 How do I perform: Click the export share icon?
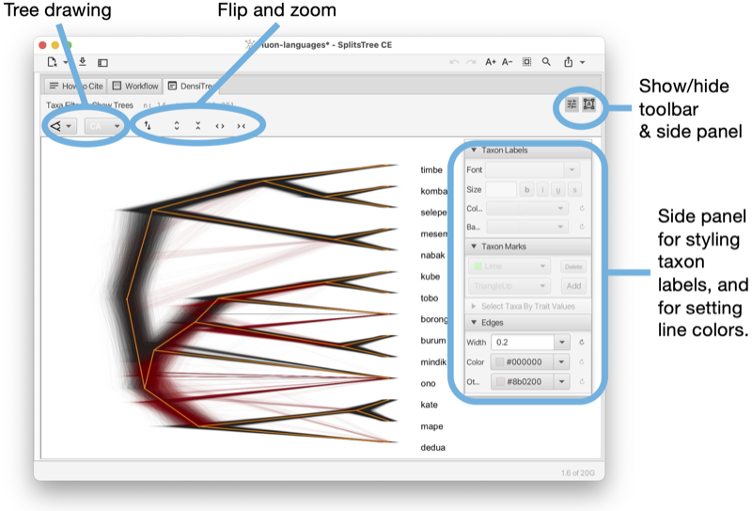(569, 62)
